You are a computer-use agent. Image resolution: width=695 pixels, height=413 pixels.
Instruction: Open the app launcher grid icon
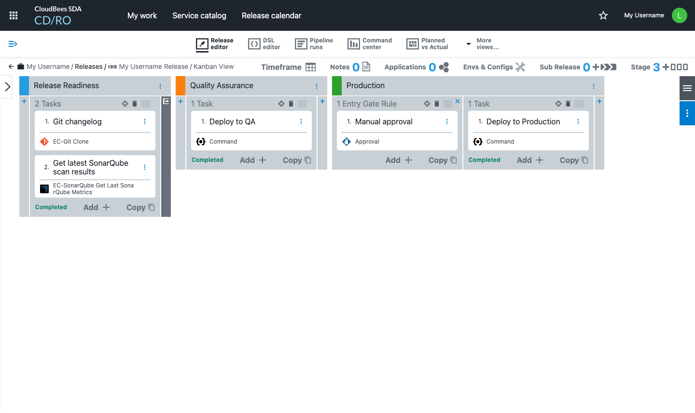(14, 15)
